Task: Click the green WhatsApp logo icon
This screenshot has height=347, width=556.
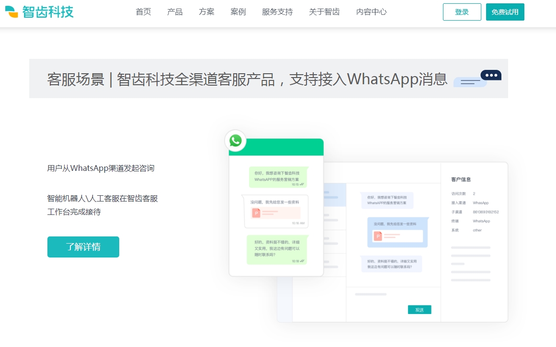Action: pyautogui.click(x=235, y=141)
